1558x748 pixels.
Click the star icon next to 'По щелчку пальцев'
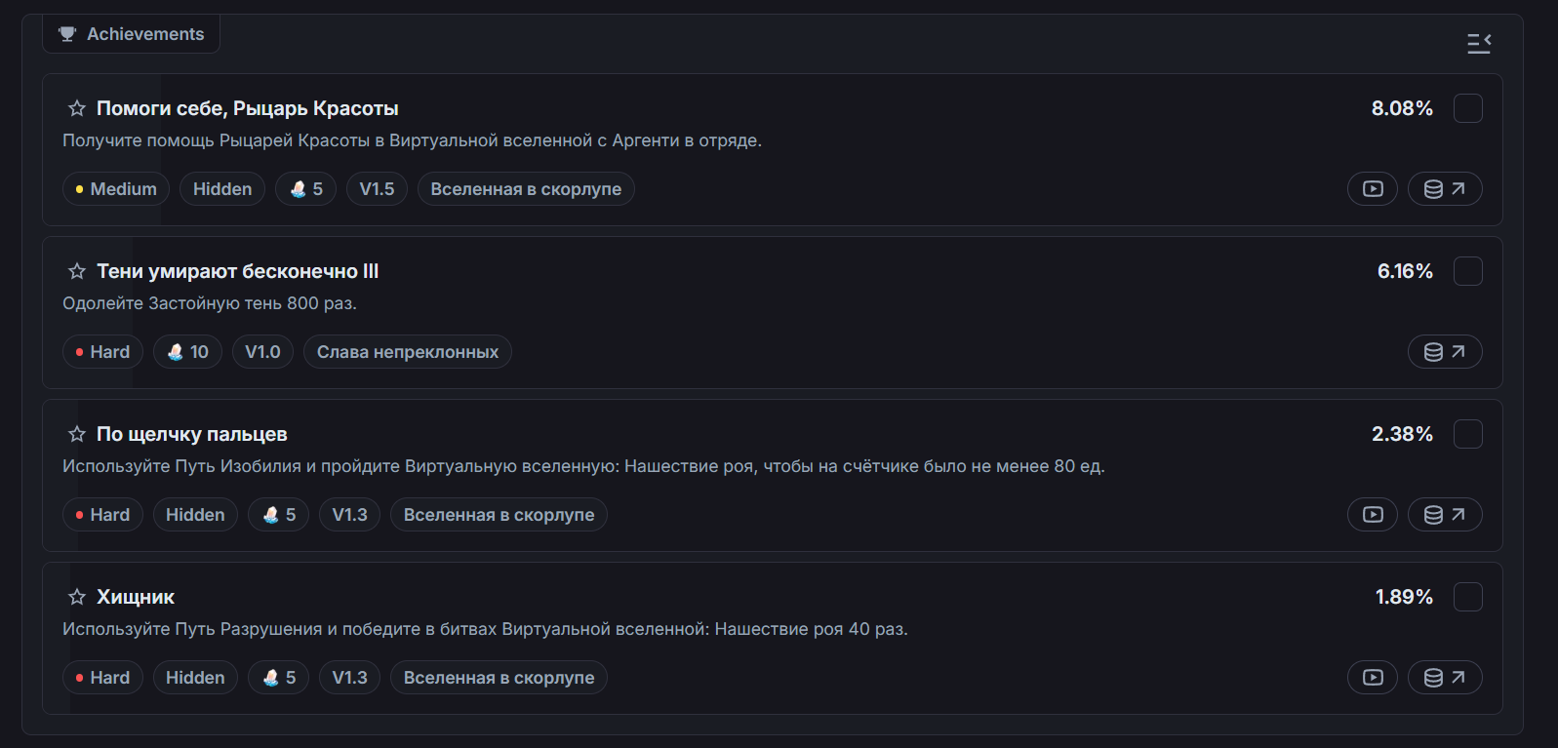click(77, 434)
